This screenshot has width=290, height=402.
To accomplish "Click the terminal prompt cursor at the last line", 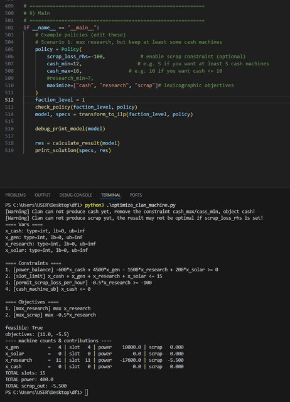I will pos(87,392).
